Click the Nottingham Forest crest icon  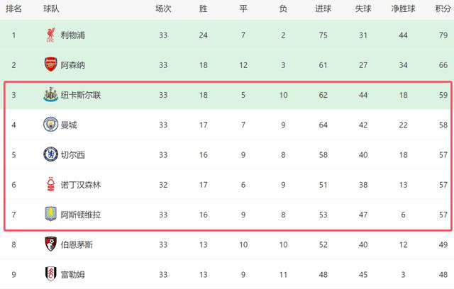click(x=50, y=184)
